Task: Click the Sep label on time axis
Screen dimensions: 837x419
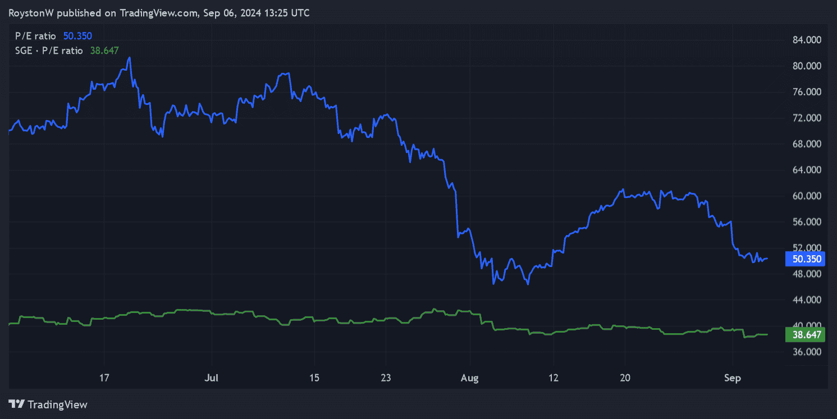Action: (x=733, y=378)
